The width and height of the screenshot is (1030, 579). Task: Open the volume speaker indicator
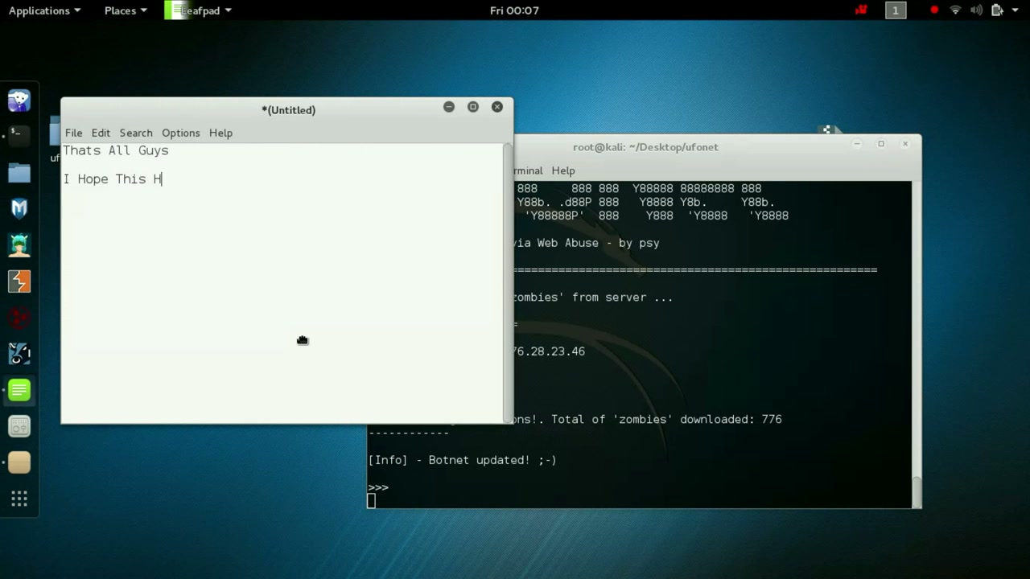[x=975, y=10]
